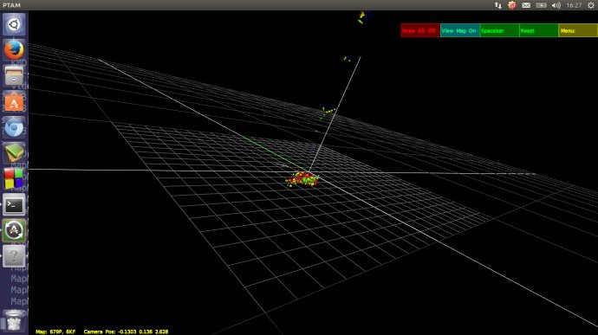Toggle the Draw AR Off button

tap(420, 30)
